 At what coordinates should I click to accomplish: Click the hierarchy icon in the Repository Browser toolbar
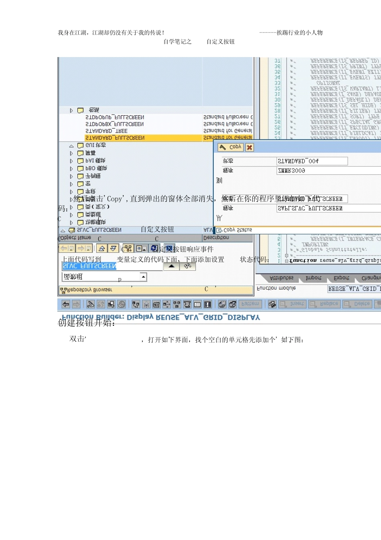128,248
